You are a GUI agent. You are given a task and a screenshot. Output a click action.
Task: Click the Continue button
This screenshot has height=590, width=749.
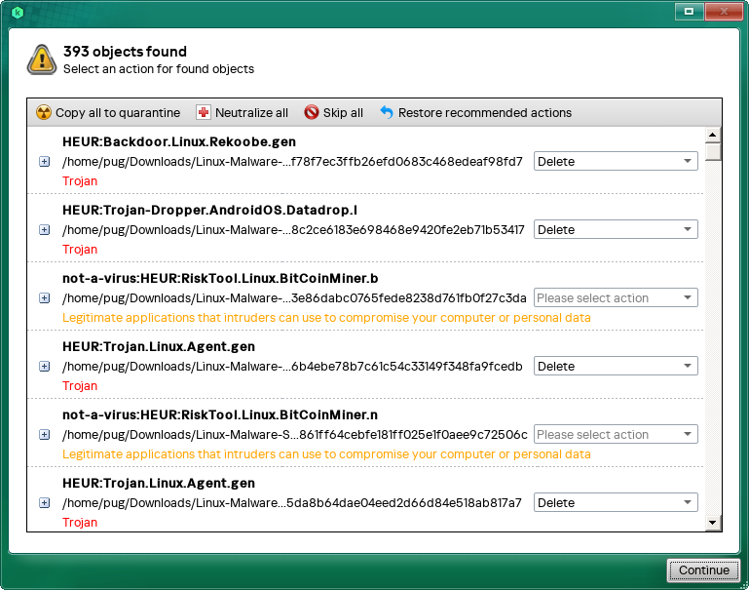click(703, 570)
